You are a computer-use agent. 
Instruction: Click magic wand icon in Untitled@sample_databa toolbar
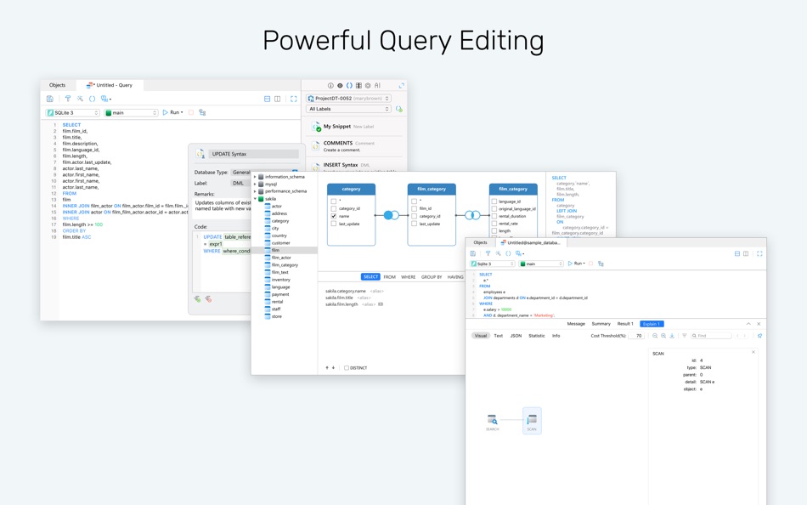pos(498,253)
